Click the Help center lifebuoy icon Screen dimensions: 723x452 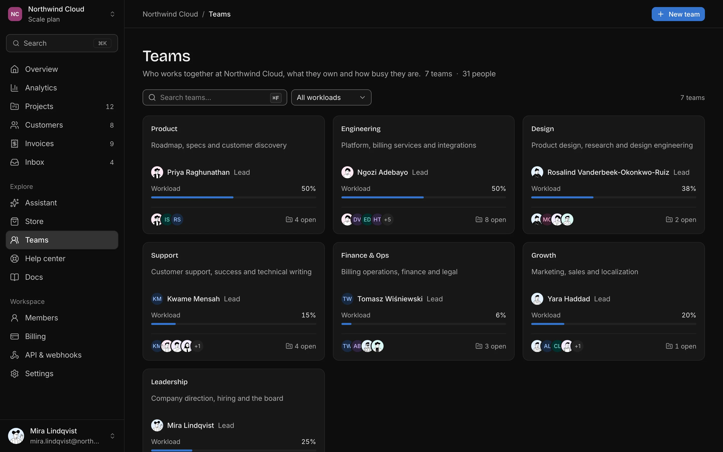click(14, 258)
